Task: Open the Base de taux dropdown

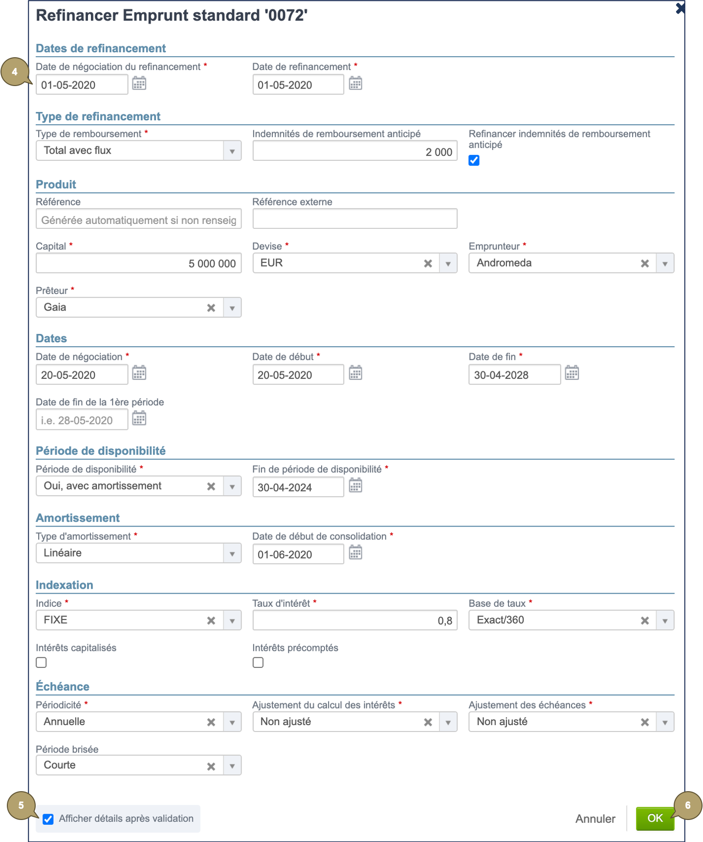Action: pos(665,620)
